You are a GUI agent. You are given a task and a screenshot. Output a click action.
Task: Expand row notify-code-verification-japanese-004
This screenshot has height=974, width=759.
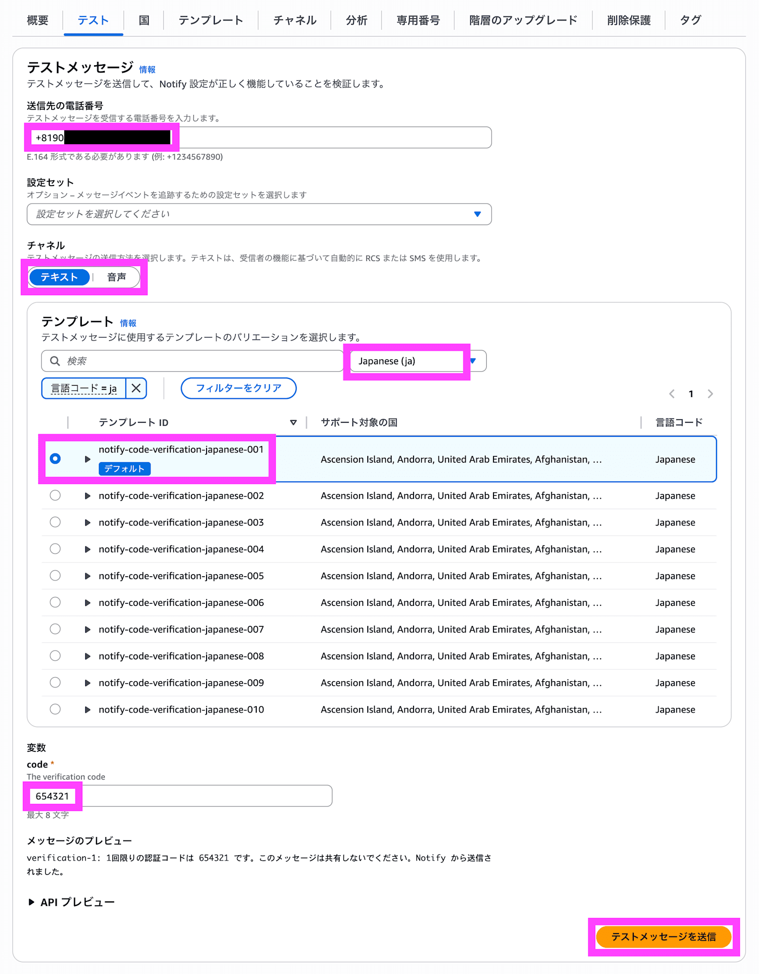[87, 549]
